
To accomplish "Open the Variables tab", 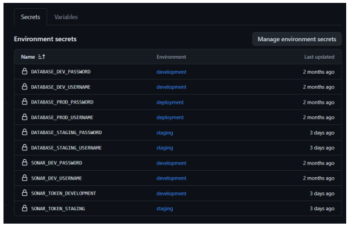I will pos(66,17).
